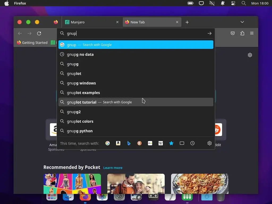The height and width of the screenshot is (204, 272).
Task: Personalize new tab with gear icon
Action: coord(250,55)
